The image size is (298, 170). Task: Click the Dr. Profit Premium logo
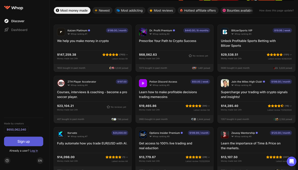click(x=143, y=32)
